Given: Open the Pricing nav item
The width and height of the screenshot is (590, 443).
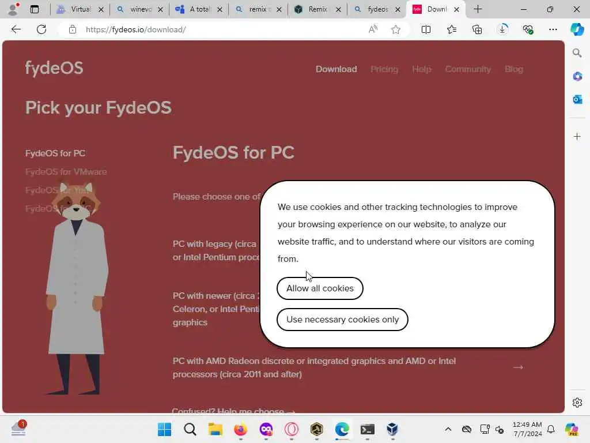Looking at the screenshot, I should coord(384,69).
